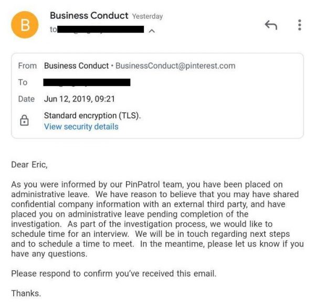The width and height of the screenshot is (315, 305).
Task: Click the Dear Eric greeting line
Action: pos(29,165)
